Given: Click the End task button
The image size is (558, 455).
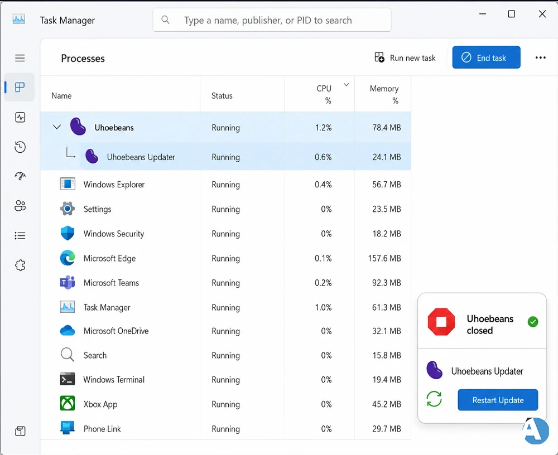Looking at the screenshot, I should coord(486,57).
